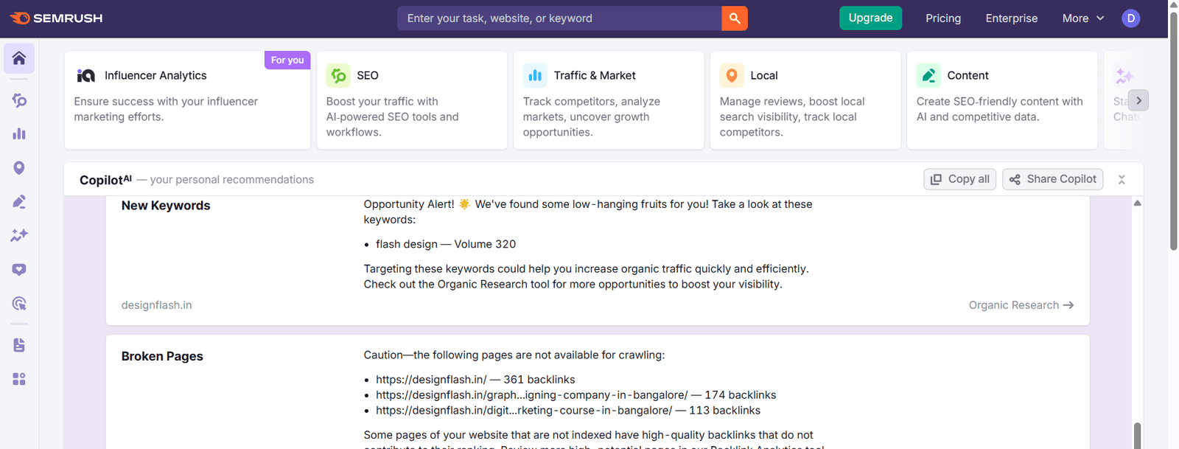Click the Copy all button
The width and height of the screenshot is (1179, 449).
point(960,179)
